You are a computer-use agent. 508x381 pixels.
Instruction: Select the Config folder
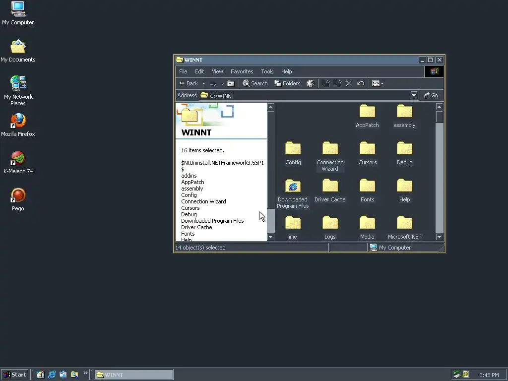coord(293,153)
